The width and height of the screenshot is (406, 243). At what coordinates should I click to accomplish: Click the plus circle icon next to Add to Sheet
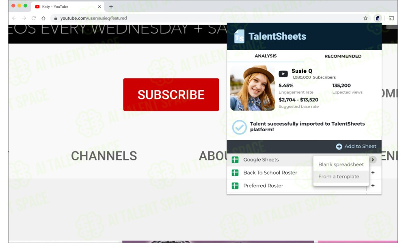[339, 147]
